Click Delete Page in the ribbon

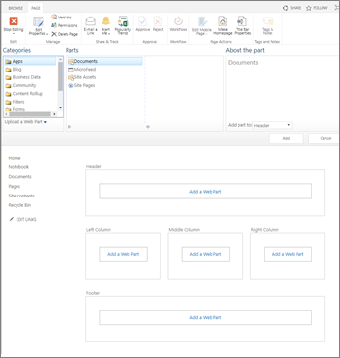click(65, 34)
